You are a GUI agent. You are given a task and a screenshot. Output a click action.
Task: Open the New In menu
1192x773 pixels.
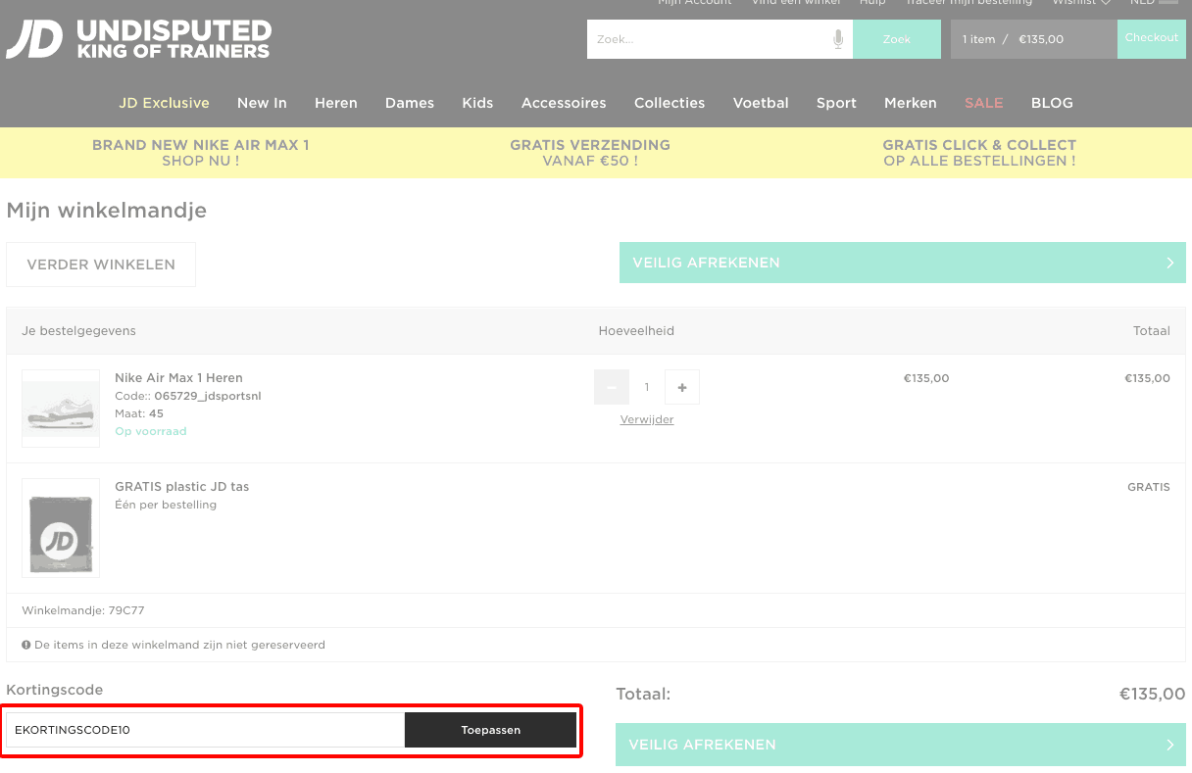[262, 103]
